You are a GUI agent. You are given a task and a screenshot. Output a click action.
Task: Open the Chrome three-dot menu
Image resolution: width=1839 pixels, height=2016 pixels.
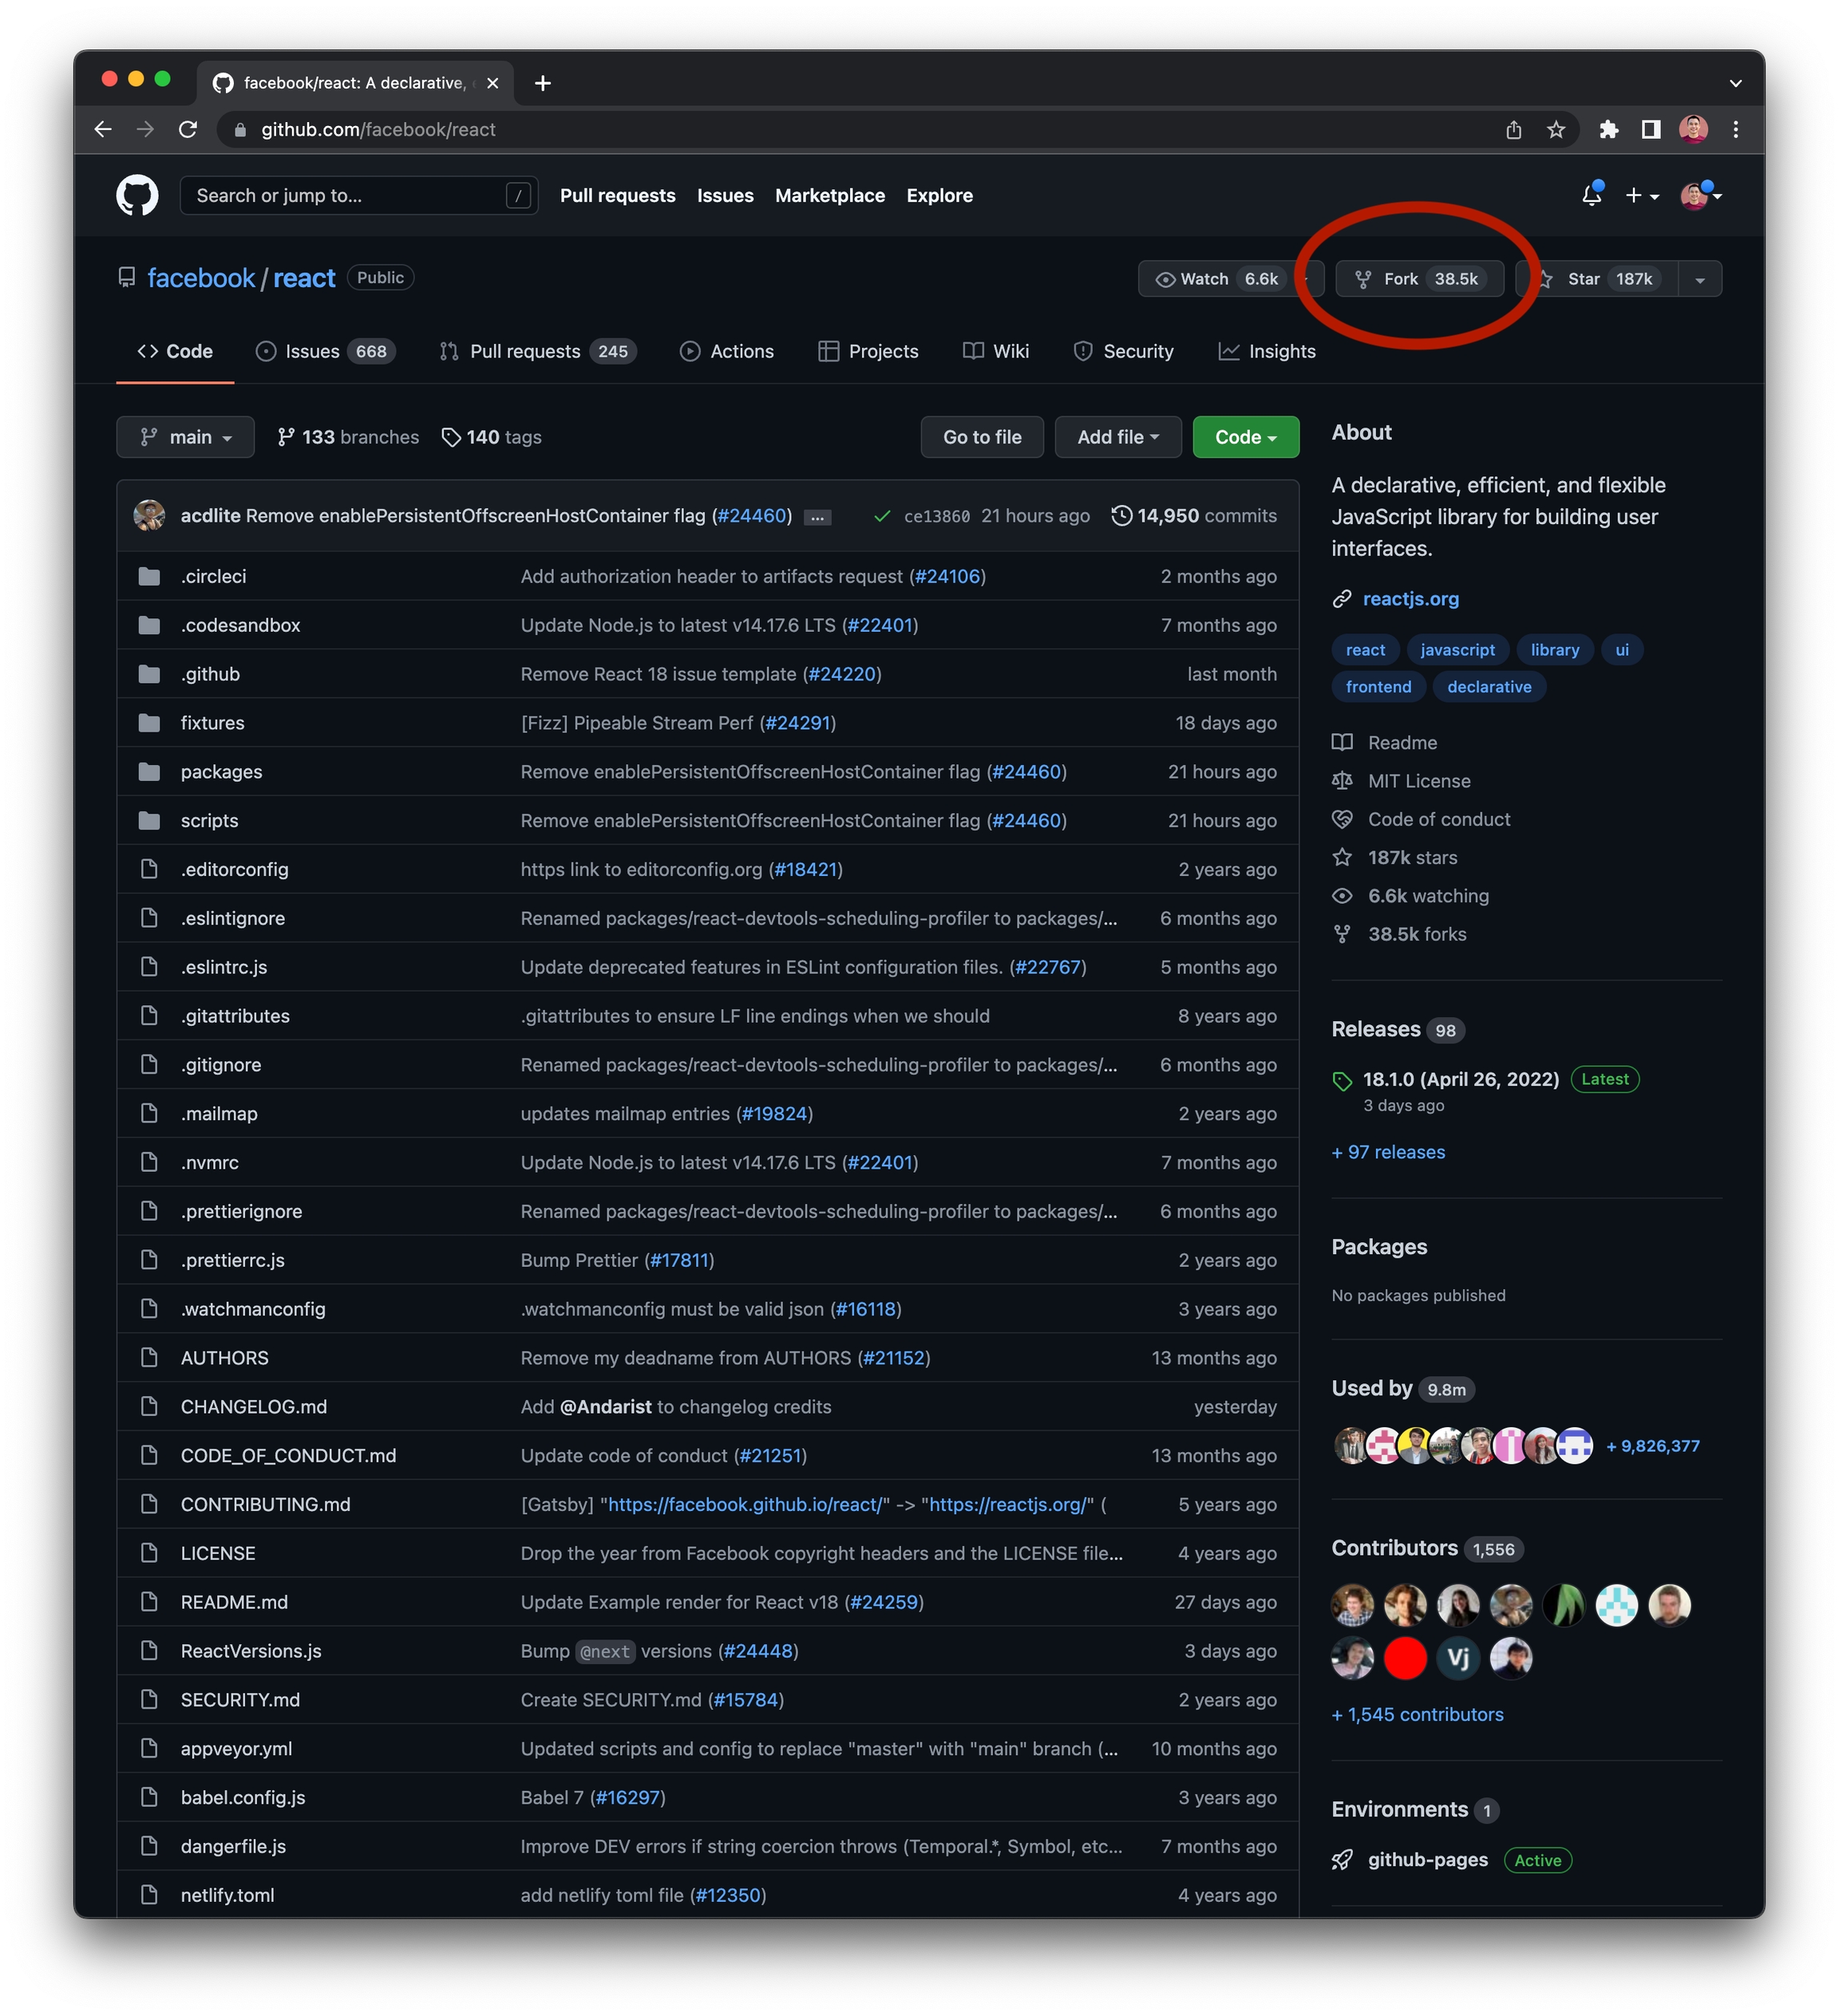(x=1736, y=129)
